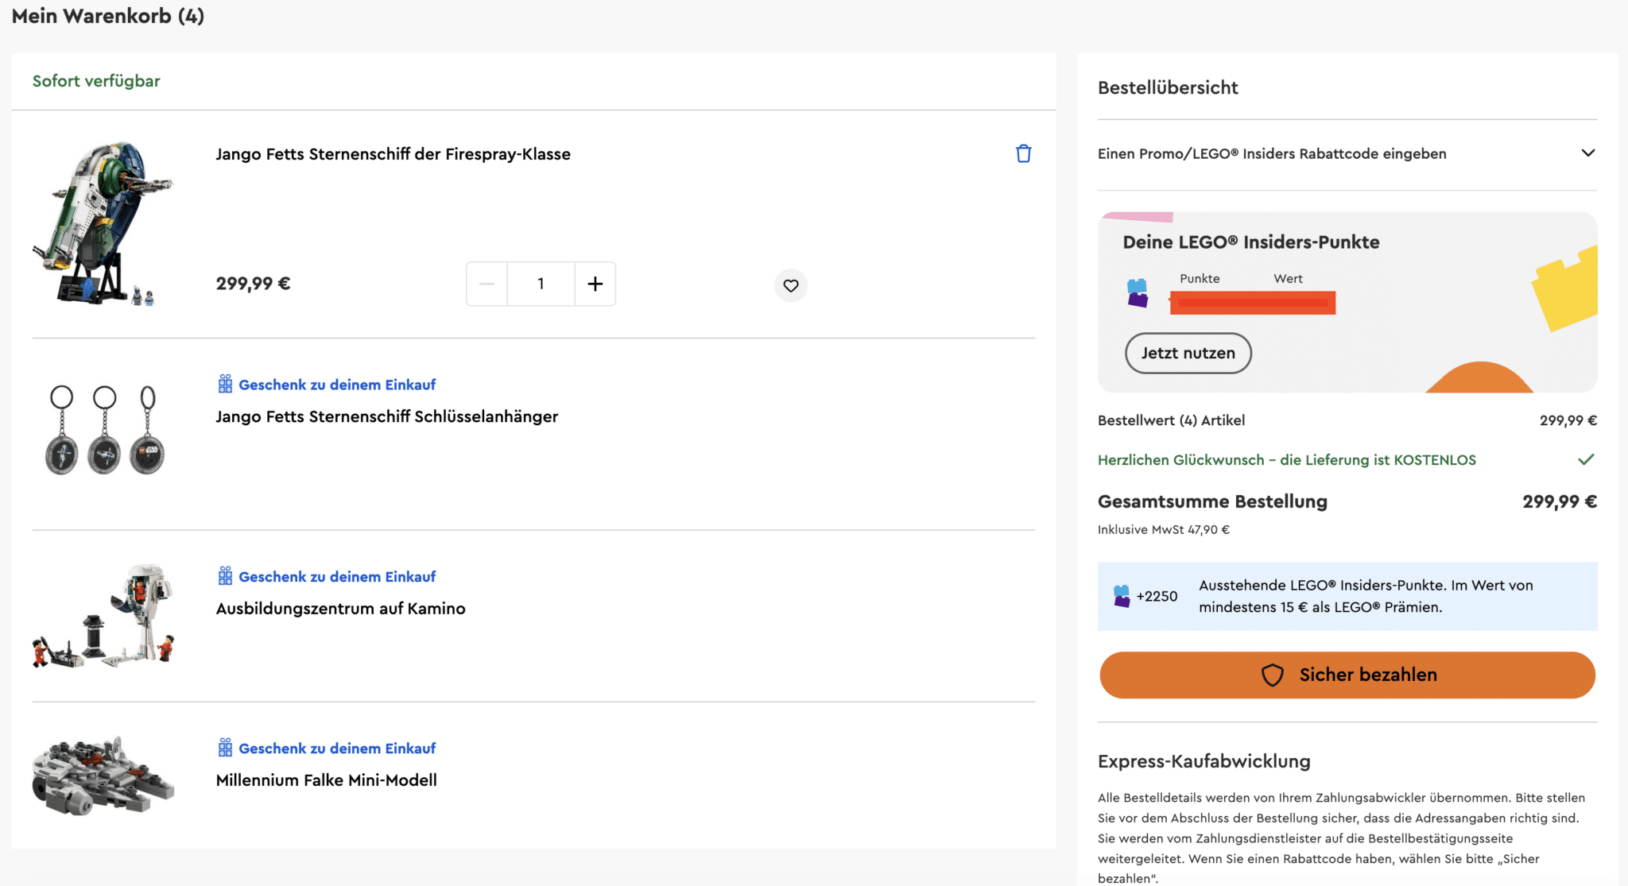Increase quantity with the plus button

pos(595,284)
